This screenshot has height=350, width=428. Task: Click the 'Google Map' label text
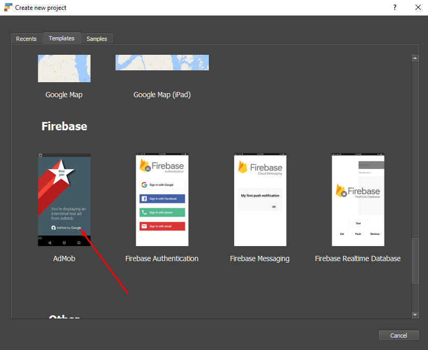click(x=64, y=95)
